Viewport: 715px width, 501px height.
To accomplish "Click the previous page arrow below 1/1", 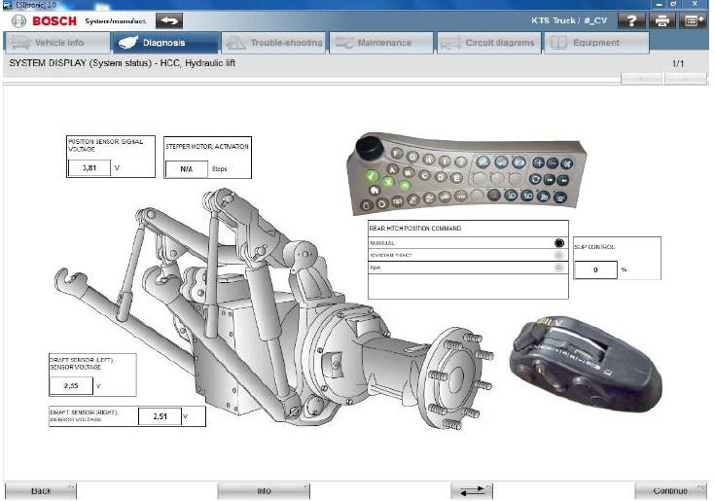I will 642,79.
